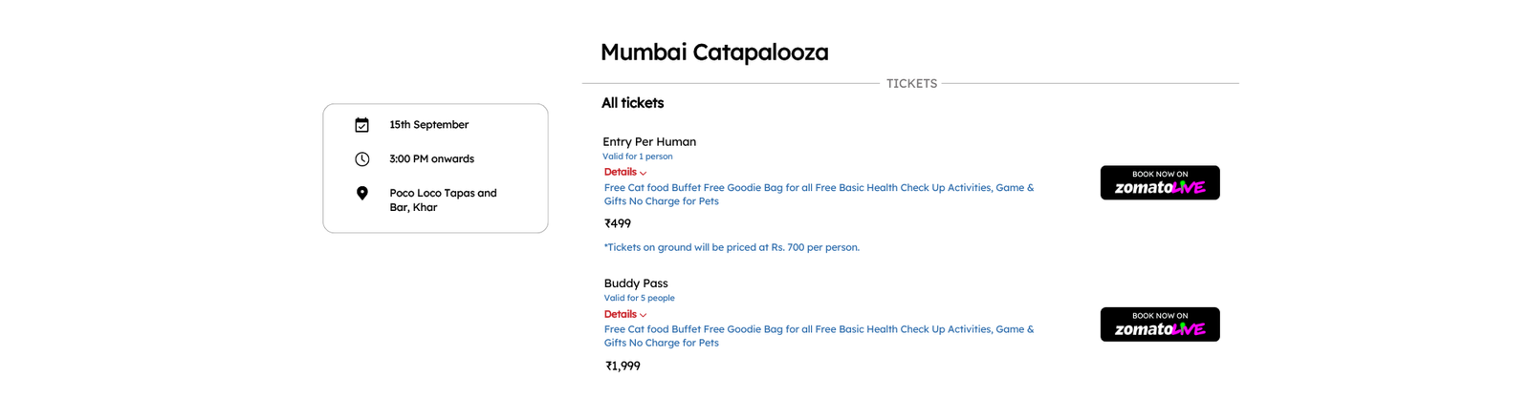Screen dimensions: 1530x398
Task: Click the clock icon beside 3:00 PM onwards
Action: point(361,159)
